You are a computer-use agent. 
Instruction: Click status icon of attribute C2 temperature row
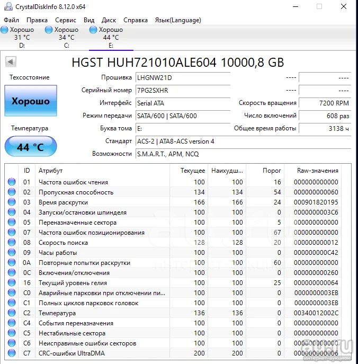point(12,313)
